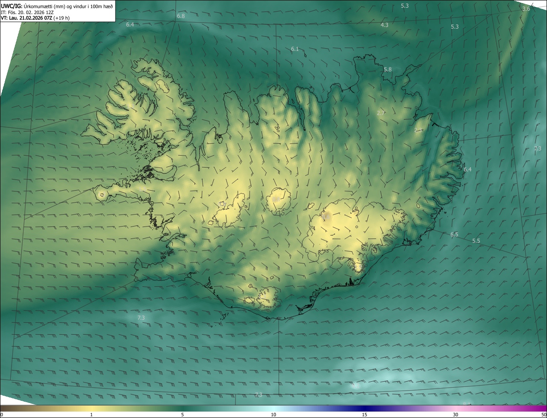Click the dark navy colorbar segment above 15

(x=365, y=408)
